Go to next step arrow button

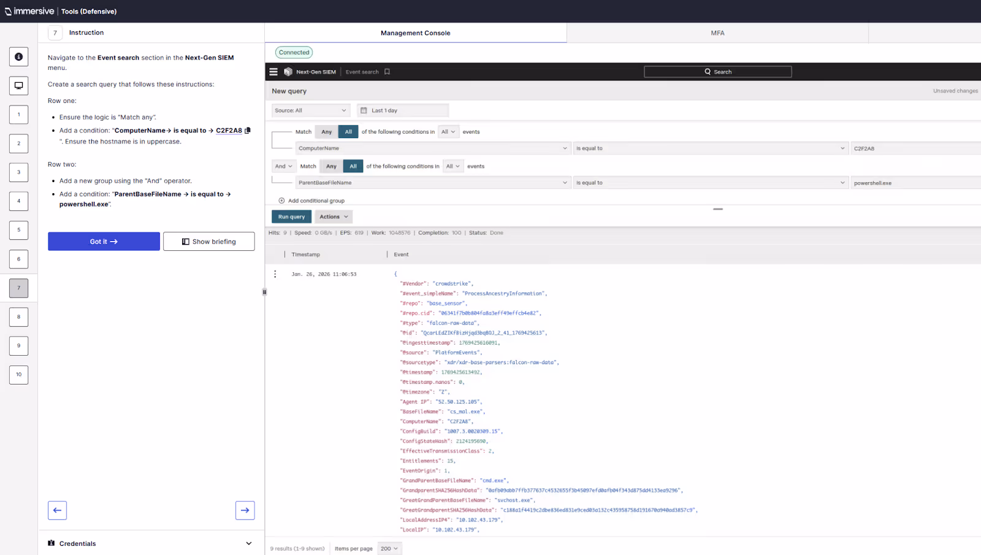(245, 510)
